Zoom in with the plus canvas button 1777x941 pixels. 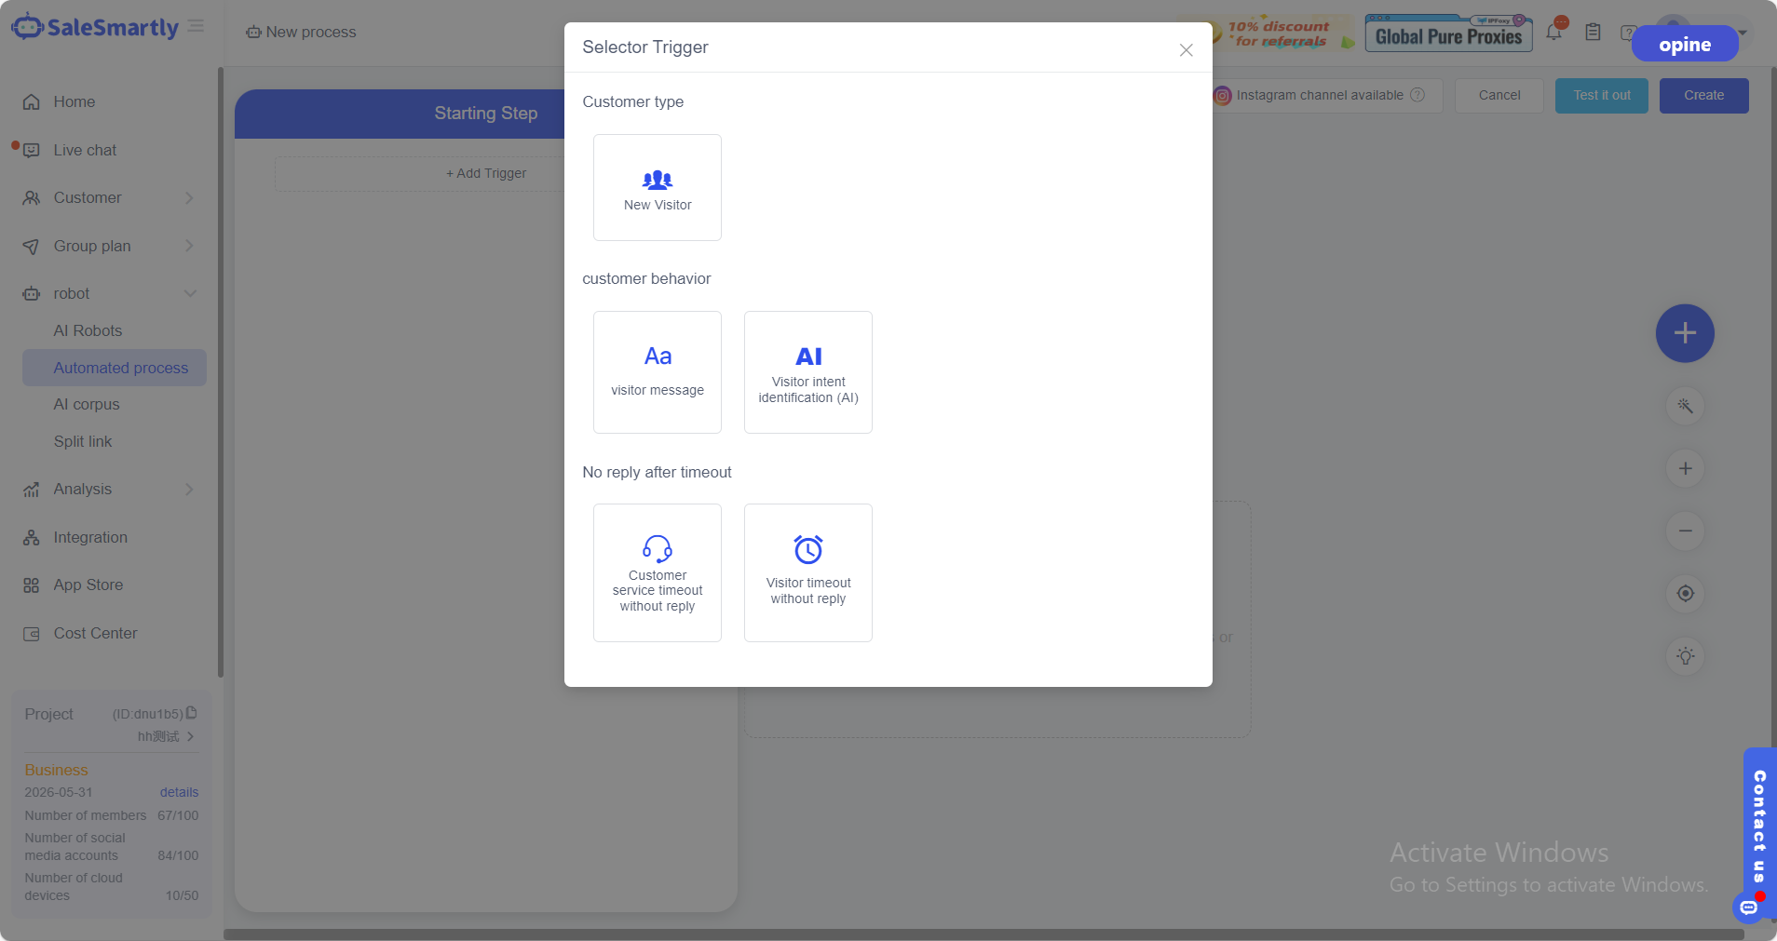pyautogui.click(x=1685, y=468)
